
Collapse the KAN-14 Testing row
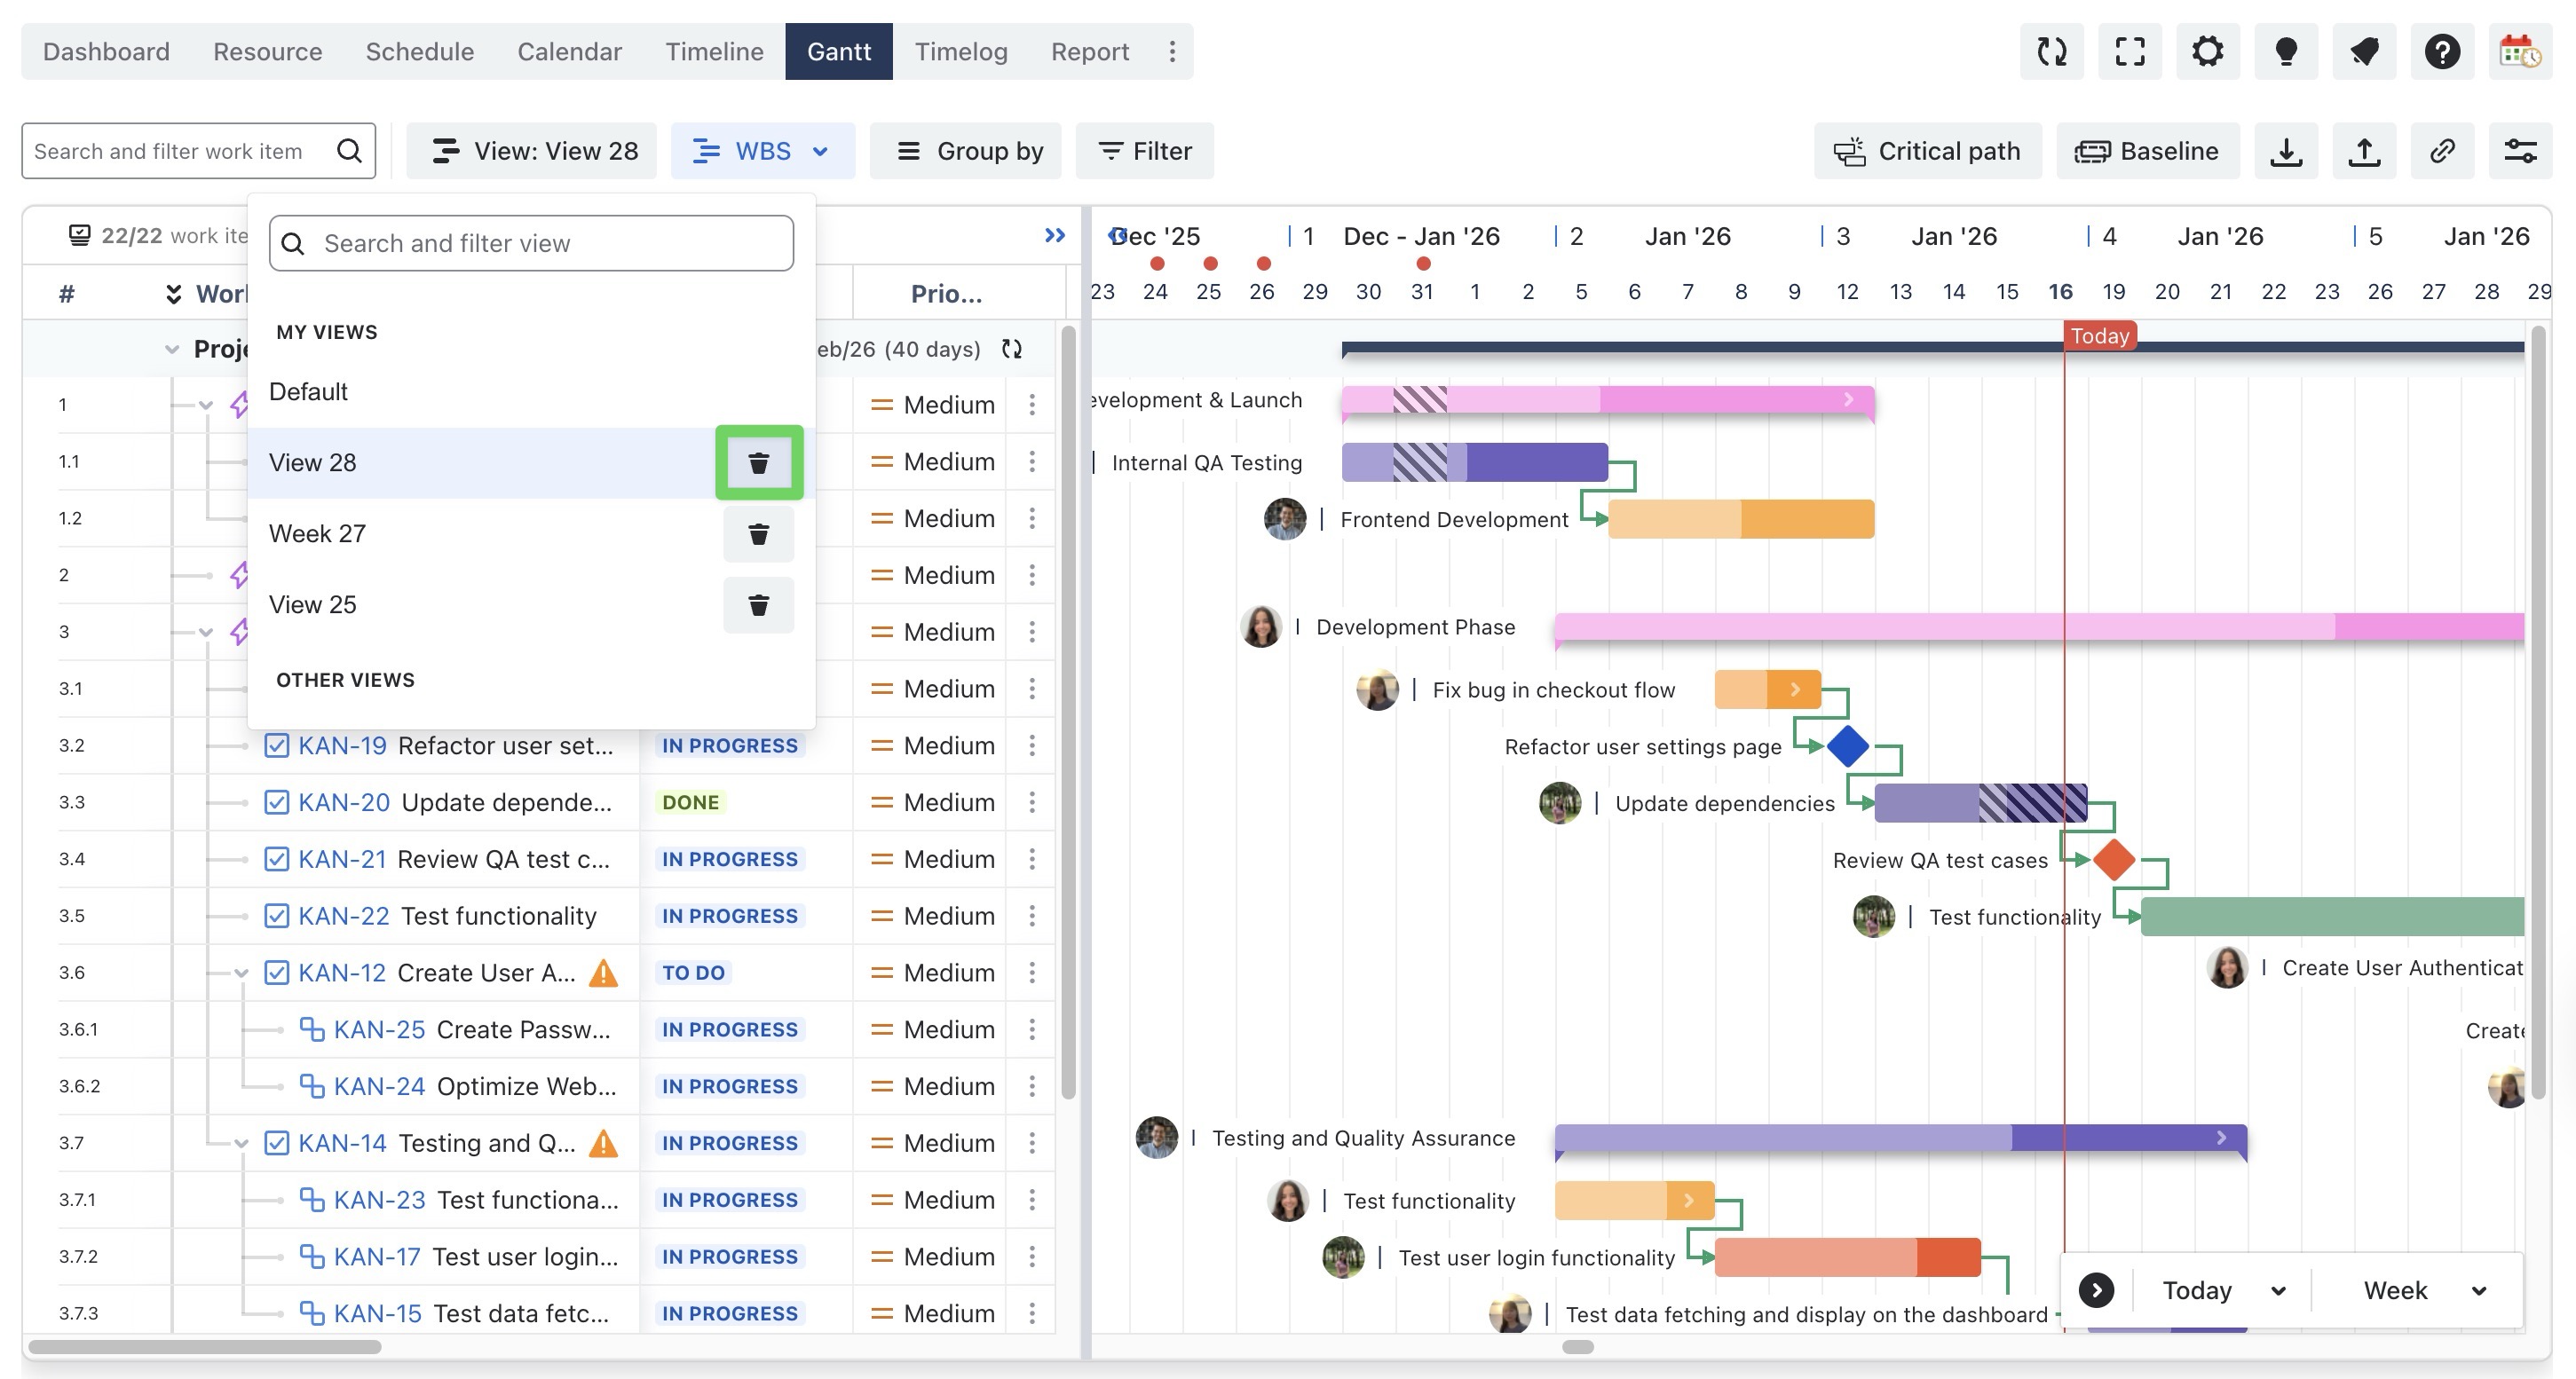pos(241,1143)
